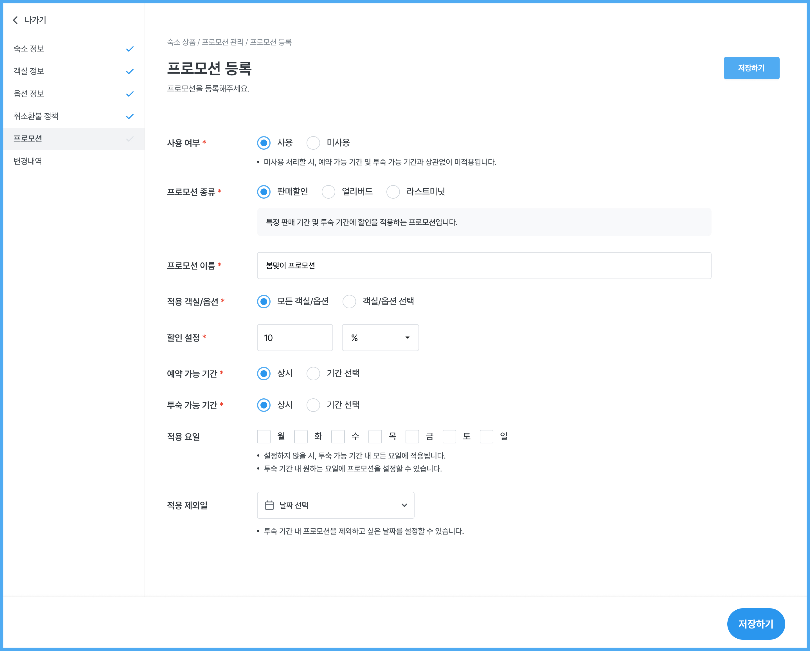Open 변경내역 in the sidebar
The width and height of the screenshot is (810, 651).
28,161
